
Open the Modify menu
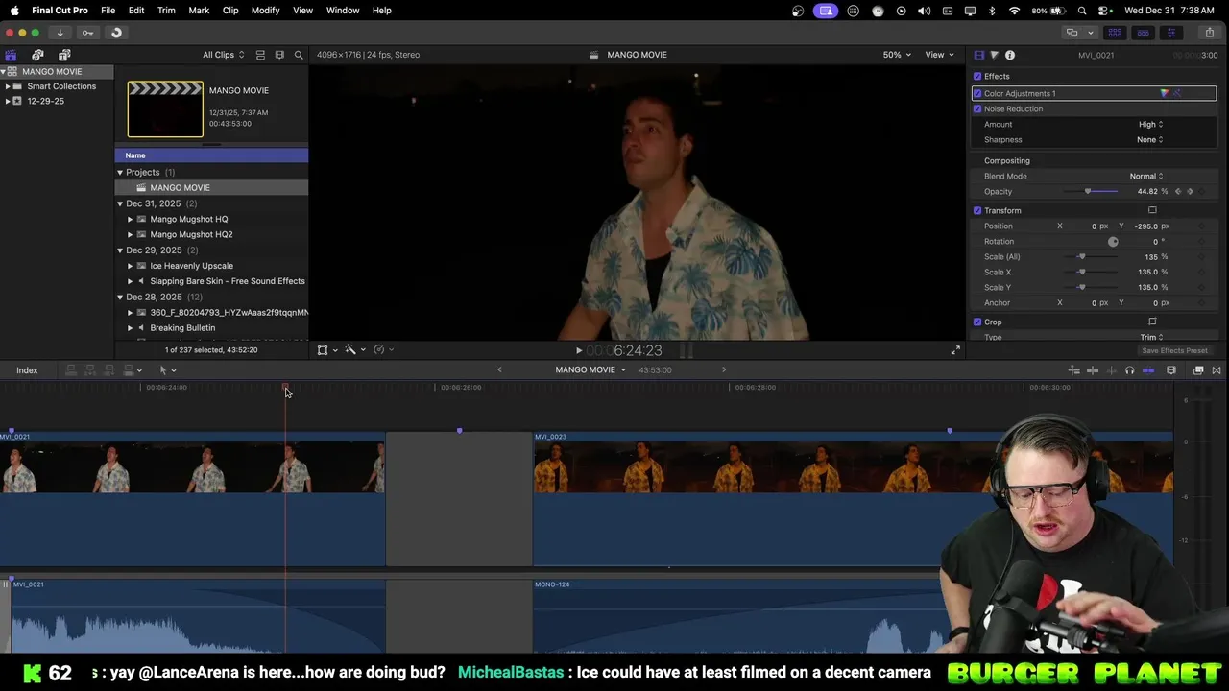coord(265,10)
